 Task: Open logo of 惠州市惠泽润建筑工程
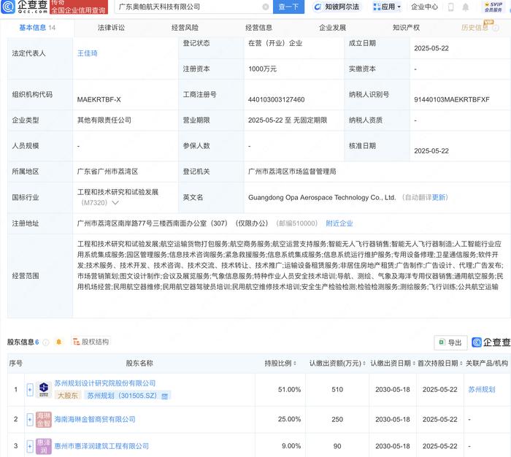click(x=44, y=446)
